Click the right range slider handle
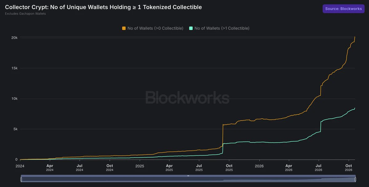Image resolution: width=369 pixels, height=187 pixels. (355, 179)
